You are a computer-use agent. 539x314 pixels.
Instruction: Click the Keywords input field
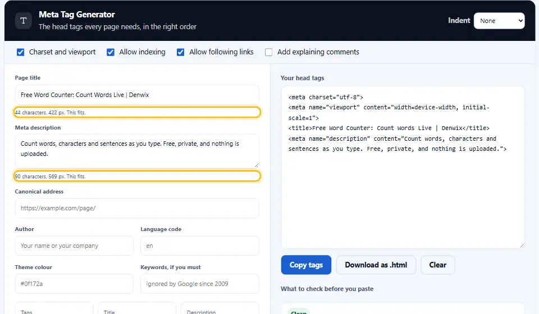click(x=200, y=284)
